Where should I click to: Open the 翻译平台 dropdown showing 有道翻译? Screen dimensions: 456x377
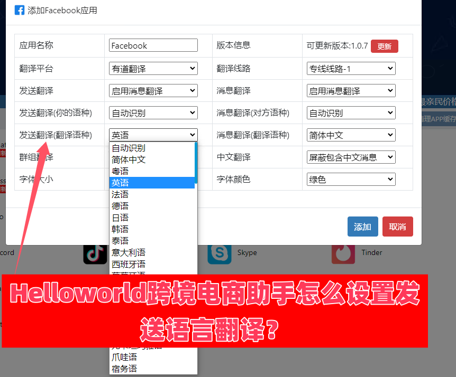coord(153,69)
